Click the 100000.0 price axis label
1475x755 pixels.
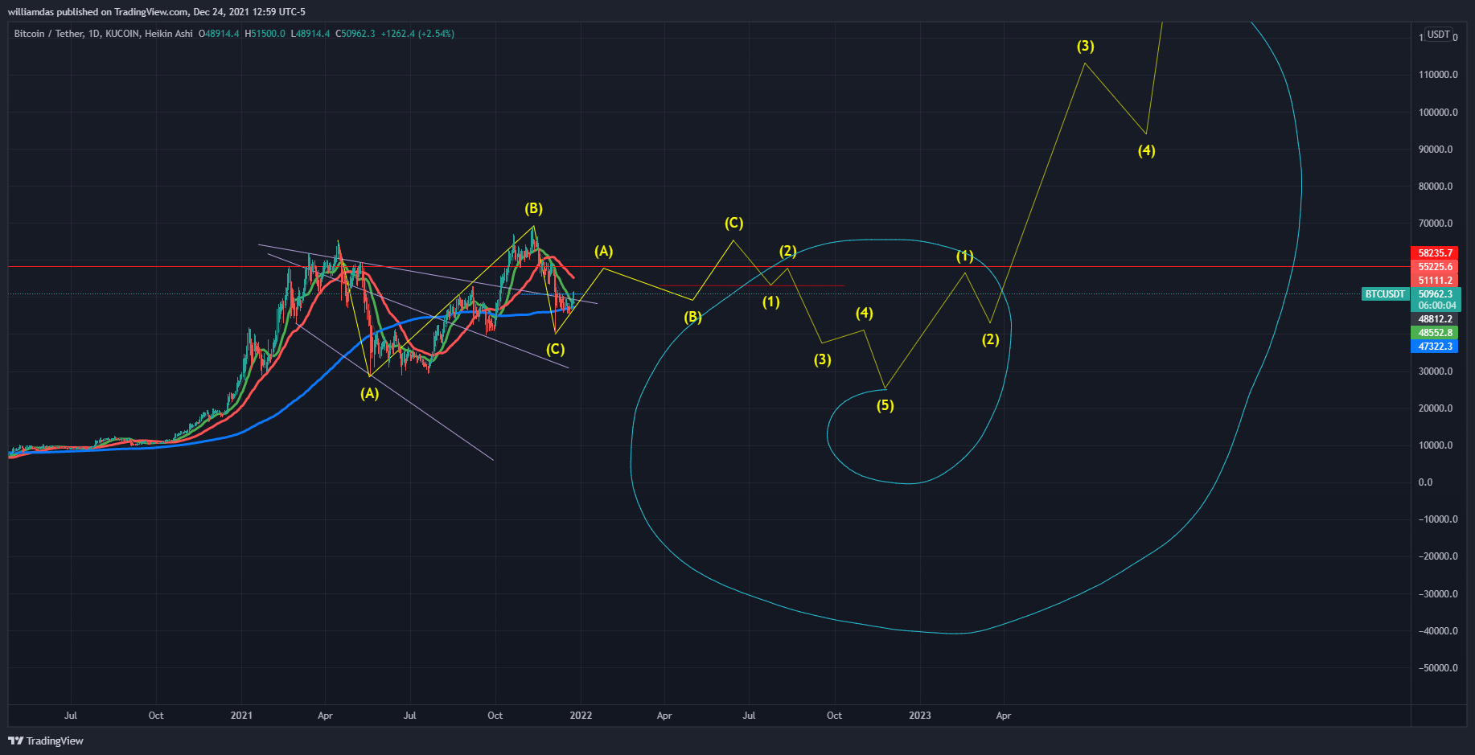click(1438, 113)
